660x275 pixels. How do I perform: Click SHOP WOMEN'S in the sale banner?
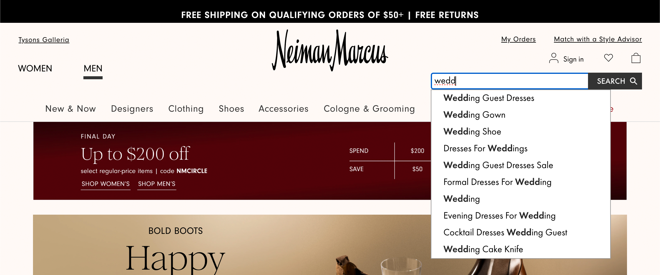tap(105, 184)
